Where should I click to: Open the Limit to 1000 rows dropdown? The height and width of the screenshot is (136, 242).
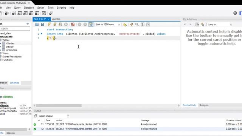[x=108, y=25]
